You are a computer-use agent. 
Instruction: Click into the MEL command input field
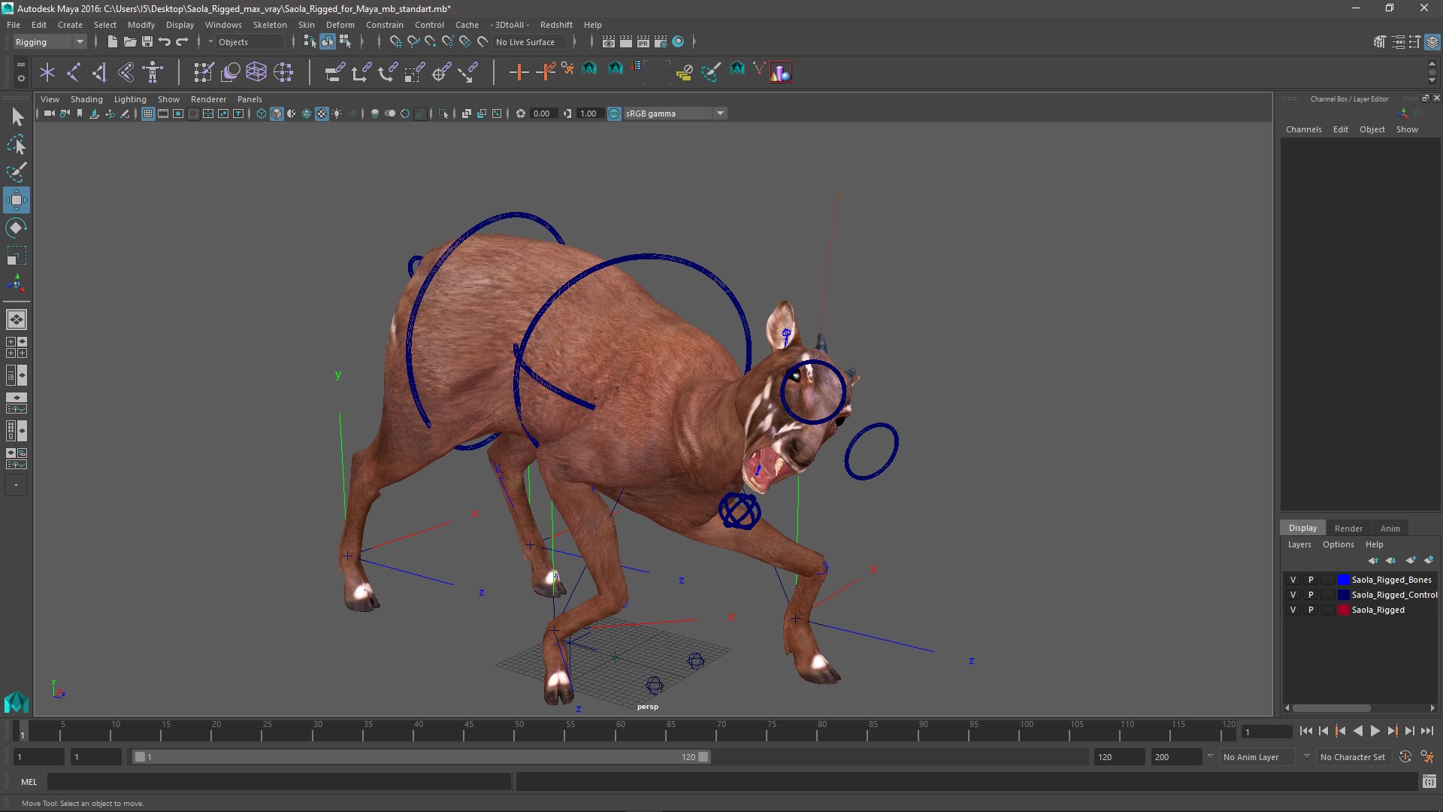[x=278, y=782]
